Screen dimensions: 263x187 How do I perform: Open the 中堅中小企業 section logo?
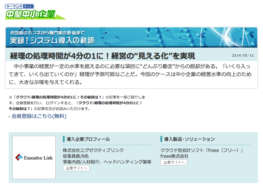tap(31, 14)
